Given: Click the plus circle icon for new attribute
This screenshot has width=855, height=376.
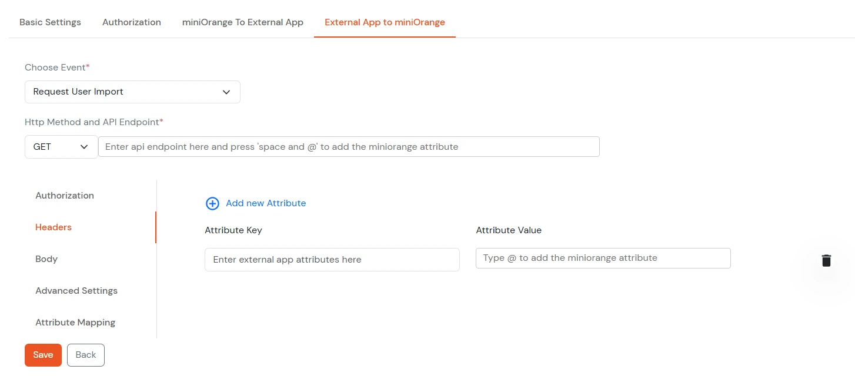Looking at the screenshot, I should pos(212,203).
